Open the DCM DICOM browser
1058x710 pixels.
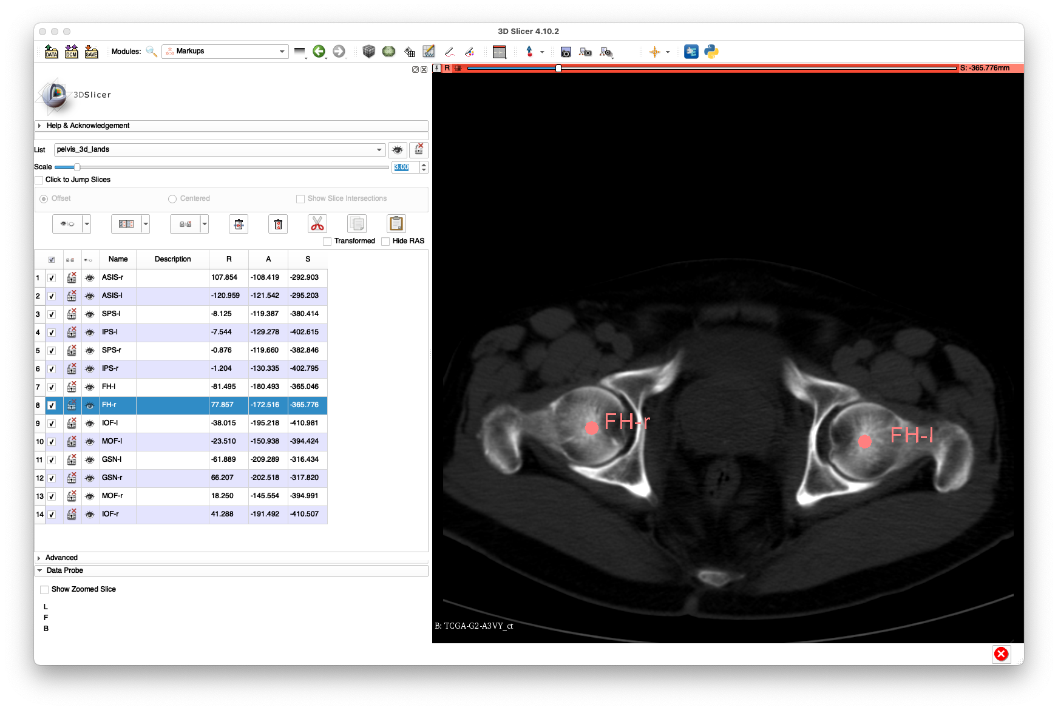point(72,52)
